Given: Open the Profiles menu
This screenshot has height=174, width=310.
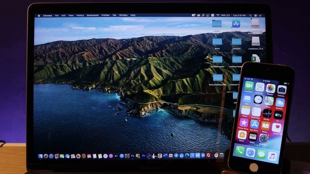Looking at the screenshot, I should coord(106,15).
